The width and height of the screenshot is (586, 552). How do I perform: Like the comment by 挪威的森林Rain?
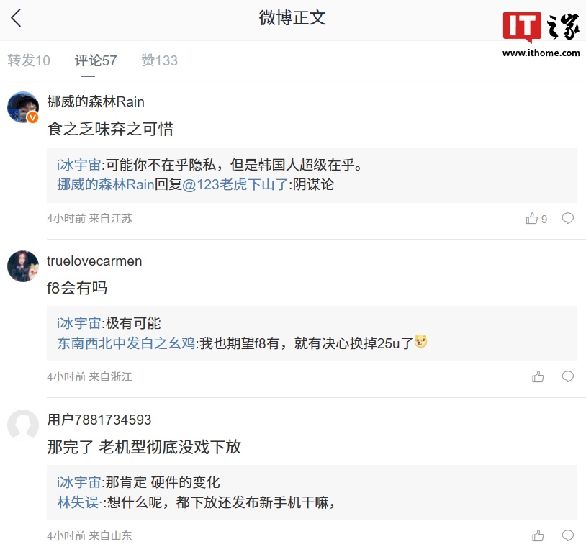click(532, 219)
